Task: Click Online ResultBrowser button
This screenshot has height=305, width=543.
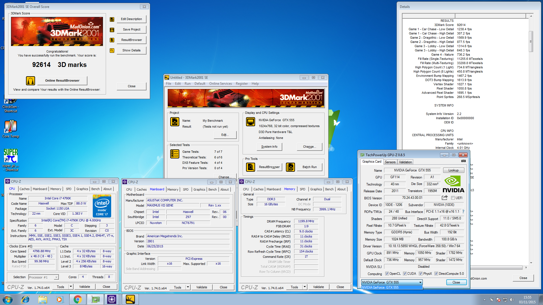Action: click(x=62, y=80)
